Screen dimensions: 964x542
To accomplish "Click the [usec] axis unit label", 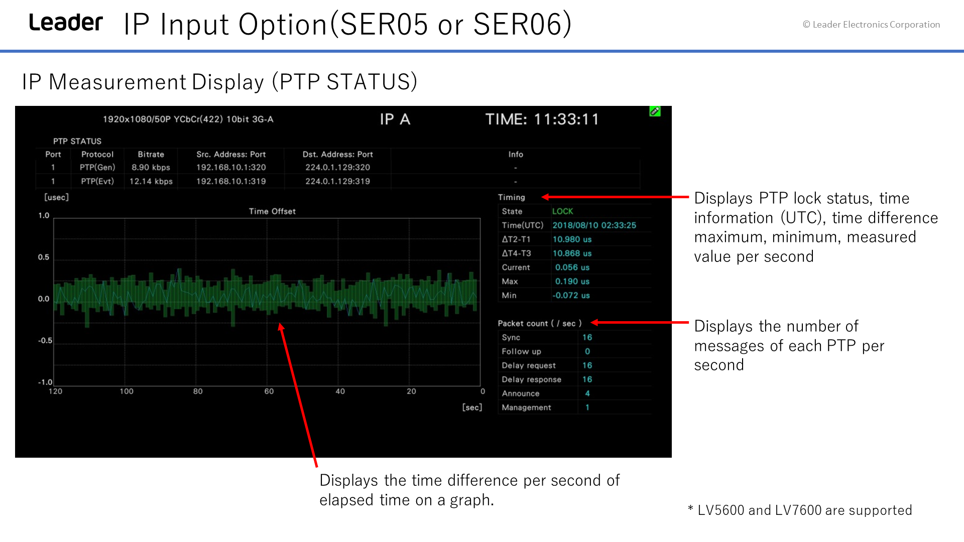I will point(57,197).
